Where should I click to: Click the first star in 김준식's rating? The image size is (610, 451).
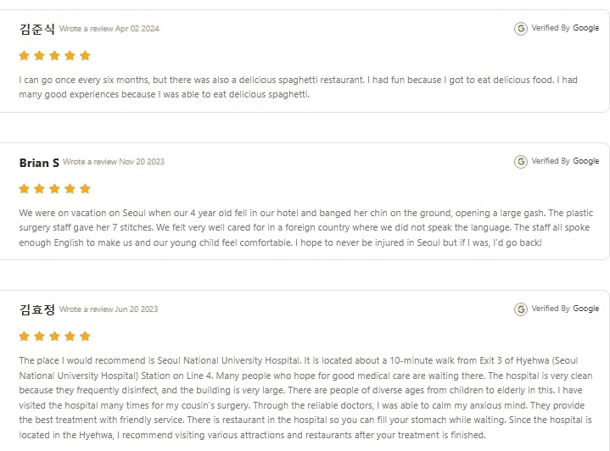click(x=24, y=56)
